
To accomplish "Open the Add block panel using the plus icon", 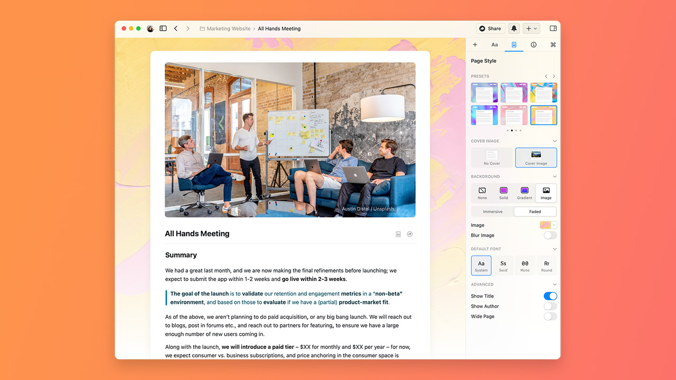I will (475, 45).
